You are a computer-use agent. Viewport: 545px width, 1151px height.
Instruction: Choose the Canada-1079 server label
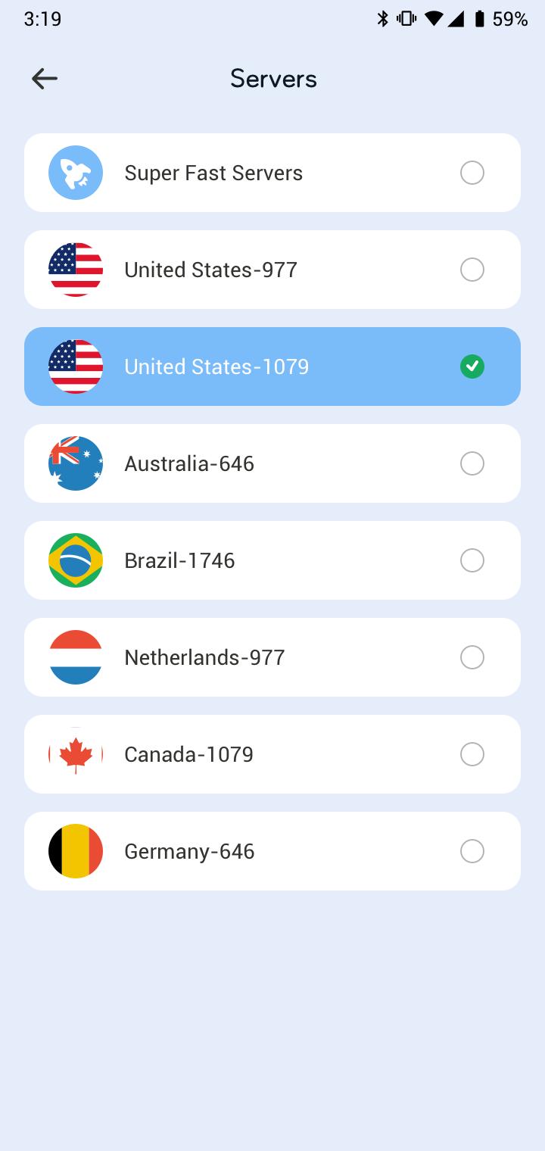point(188,754)
